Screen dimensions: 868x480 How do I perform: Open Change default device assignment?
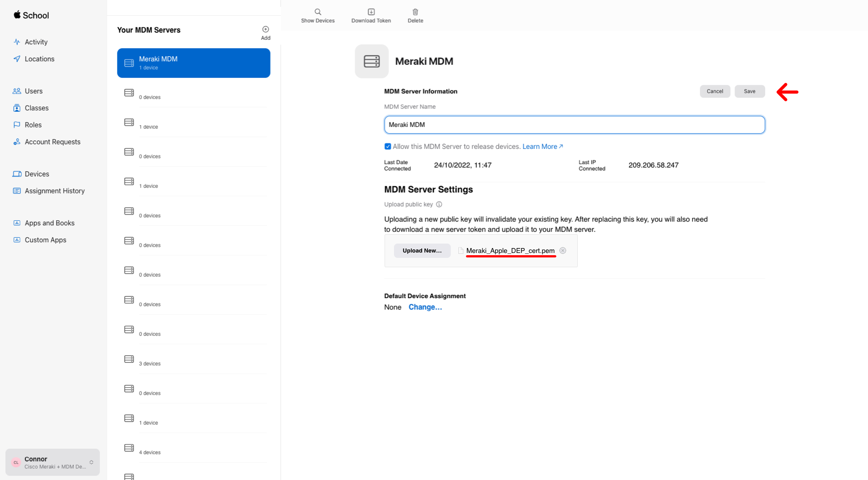[x=425, y=307]
